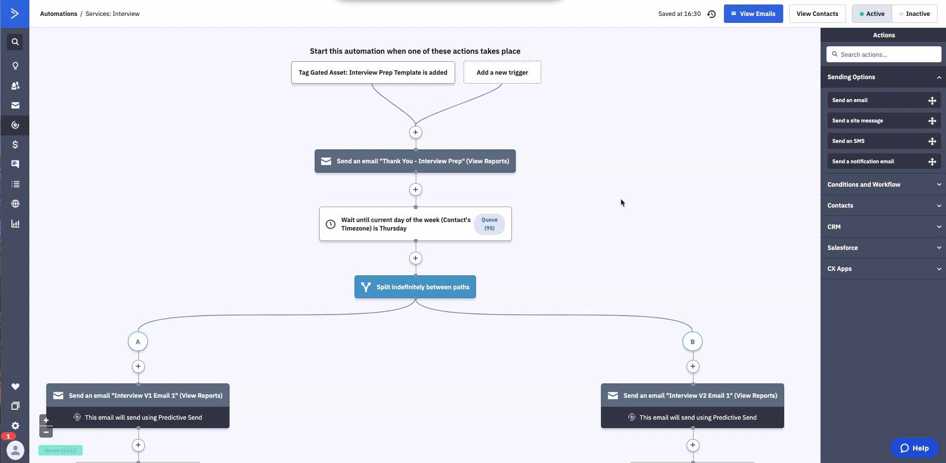Click the Version 10.62.0 badge

point(60,451)
